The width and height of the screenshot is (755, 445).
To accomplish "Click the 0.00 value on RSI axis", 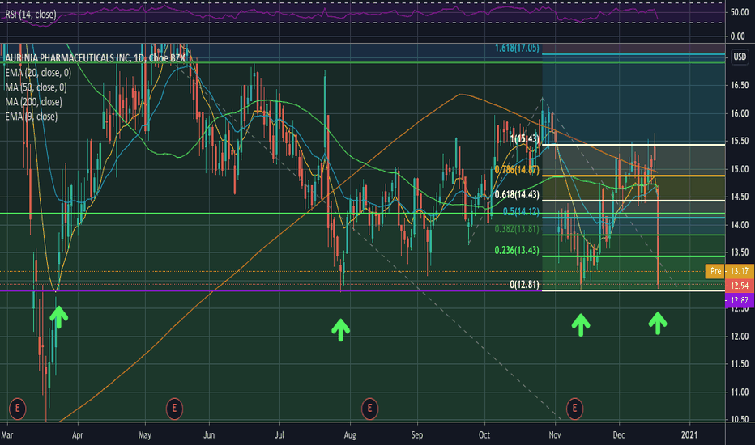I will tap(738, 36).
